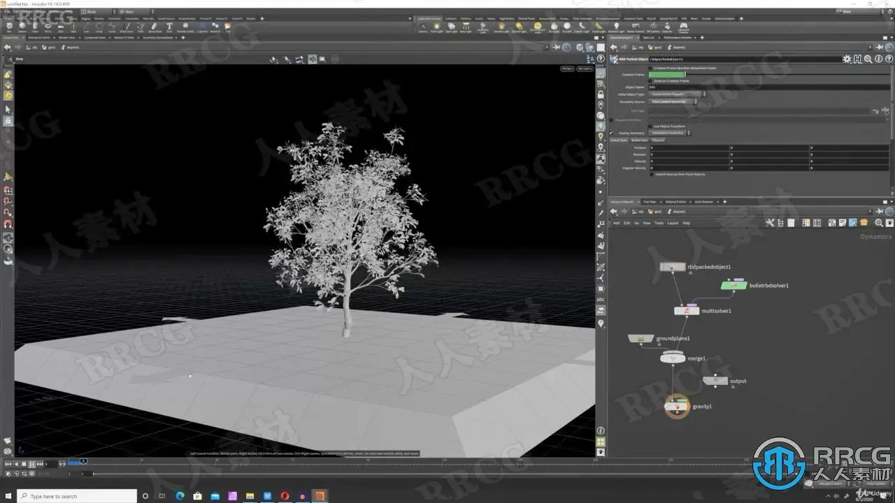The width and height of the screenshot is (895, 503).
Task: Select the bulletrbdsolver1 node
Action: point(733,285)
